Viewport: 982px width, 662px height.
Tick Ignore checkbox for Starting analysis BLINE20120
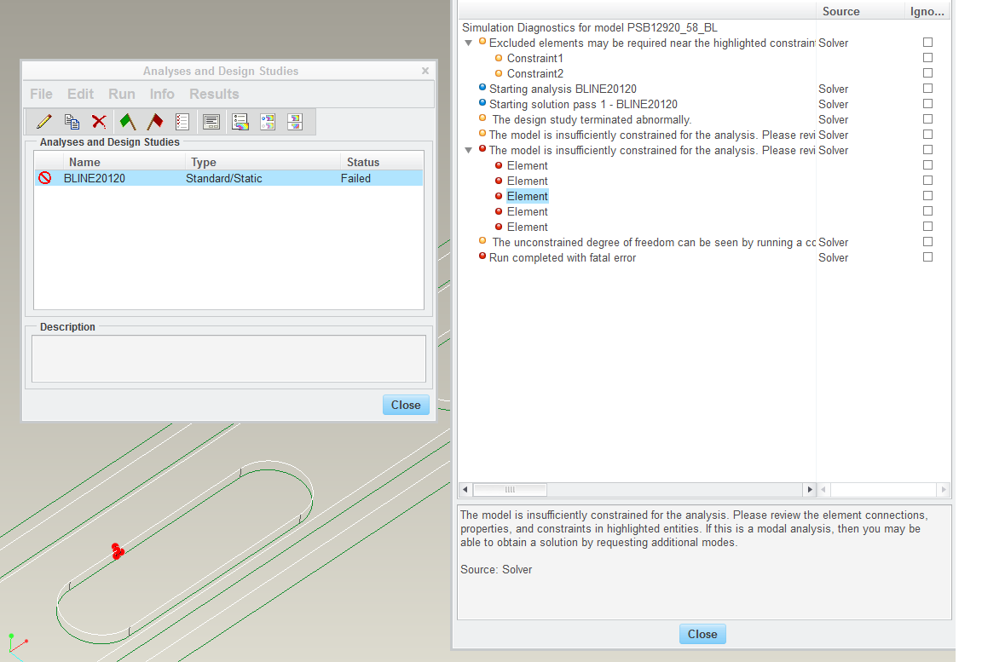[927, 89]
